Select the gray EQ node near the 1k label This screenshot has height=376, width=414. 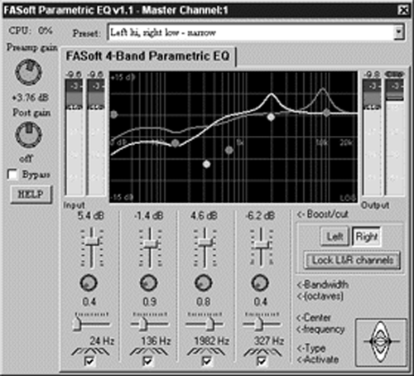229,150
